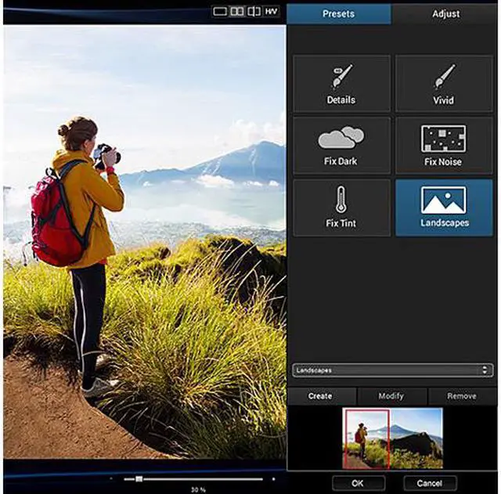The image size is (501, 494).
Task: Open the Adjust tab
Action: [x=445, y=13]
